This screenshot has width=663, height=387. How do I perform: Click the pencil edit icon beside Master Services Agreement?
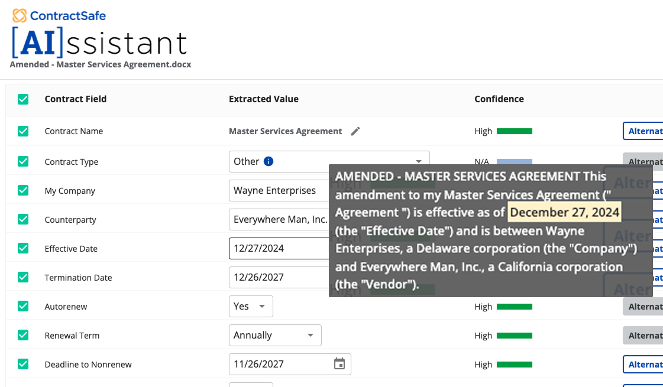[355, 131]
